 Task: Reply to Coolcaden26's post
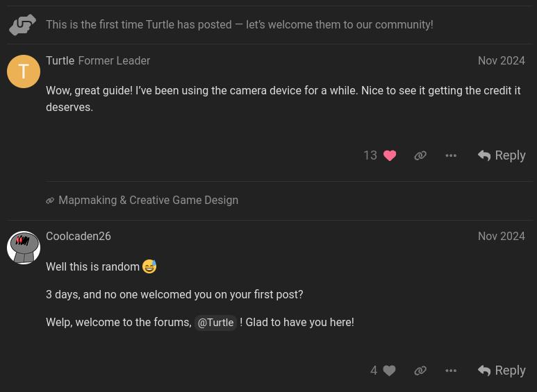coord(502,370)
